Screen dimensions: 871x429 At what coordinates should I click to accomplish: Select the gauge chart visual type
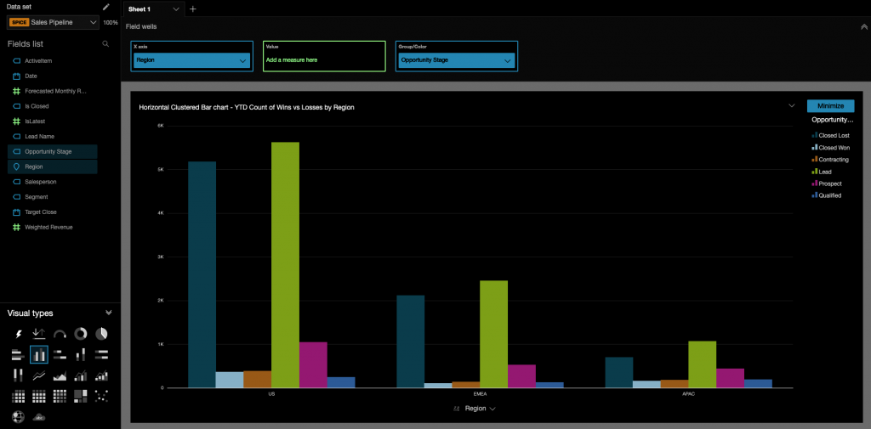tap(60, 334)
